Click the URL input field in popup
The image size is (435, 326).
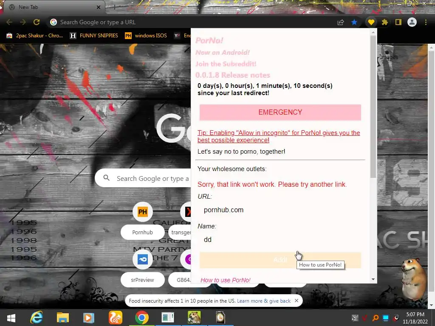[280, 210]
